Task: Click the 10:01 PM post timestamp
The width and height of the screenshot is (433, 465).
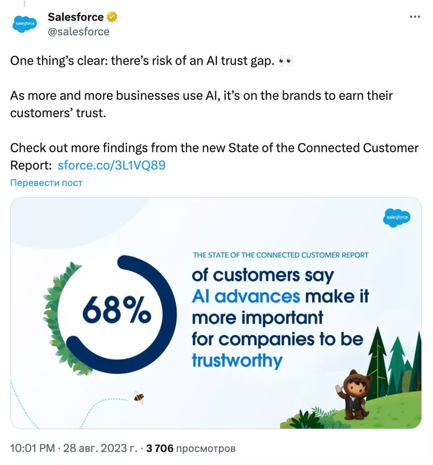Action: [32, 449]
